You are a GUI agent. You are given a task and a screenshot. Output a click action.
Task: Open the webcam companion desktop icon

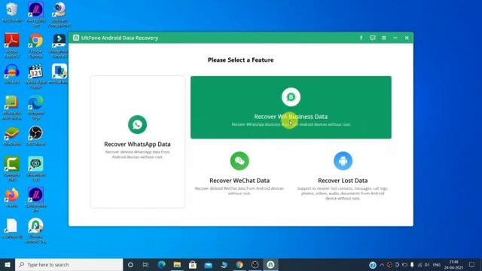coord(59,14)
